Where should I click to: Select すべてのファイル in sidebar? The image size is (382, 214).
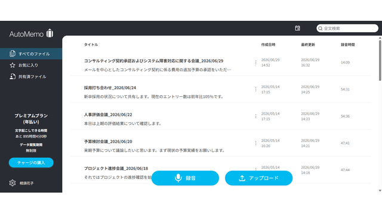click(31, 53)
